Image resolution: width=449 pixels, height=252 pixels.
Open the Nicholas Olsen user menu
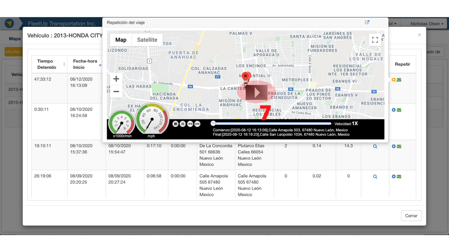[427, 24]
